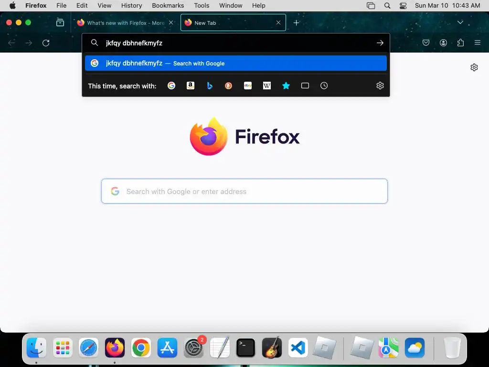
Task: Search open tabs via tabs icon
Action: pos(305,86)
